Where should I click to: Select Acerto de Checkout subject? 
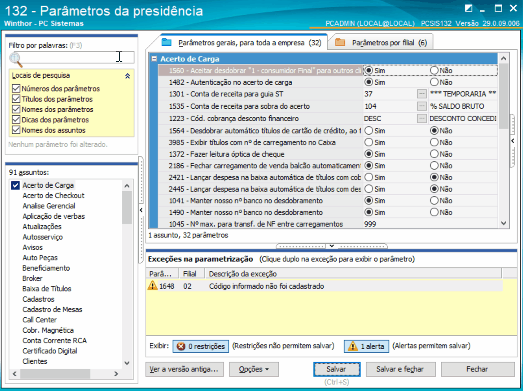54,195
